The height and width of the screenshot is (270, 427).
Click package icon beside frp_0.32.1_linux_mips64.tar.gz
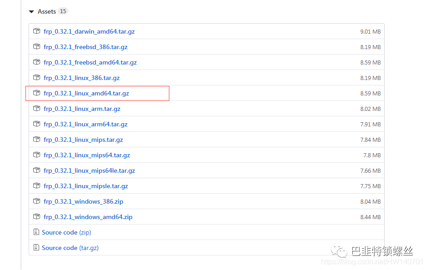pos(36,155)
